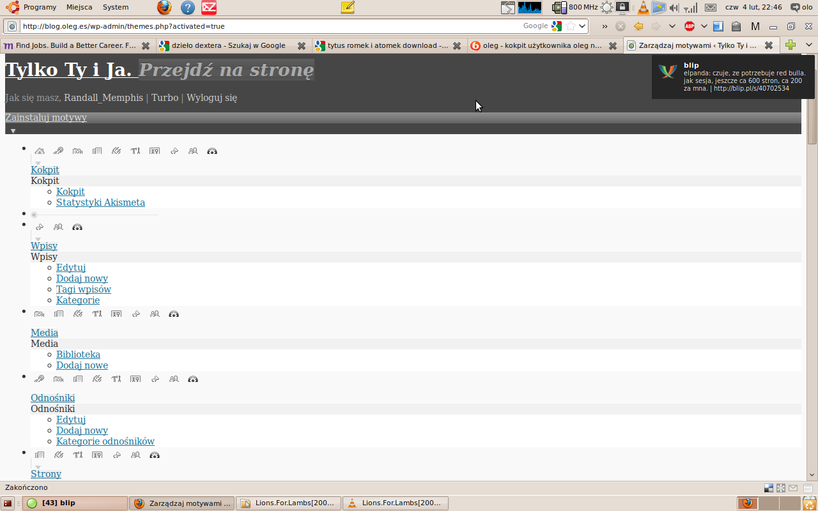Open the list all tabs dropdown

808,45
